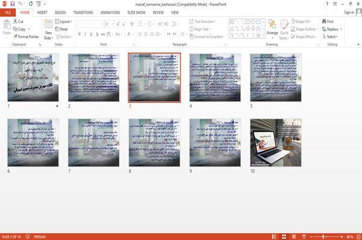This screenshot has height=240, width=362.
Task: Open the font size combo box
Action: (109, 24)
